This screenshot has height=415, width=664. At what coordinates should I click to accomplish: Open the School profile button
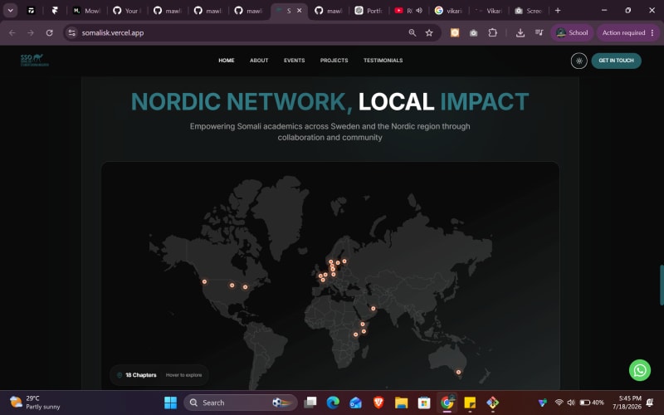pyautogui.click(x=572, y=32)
